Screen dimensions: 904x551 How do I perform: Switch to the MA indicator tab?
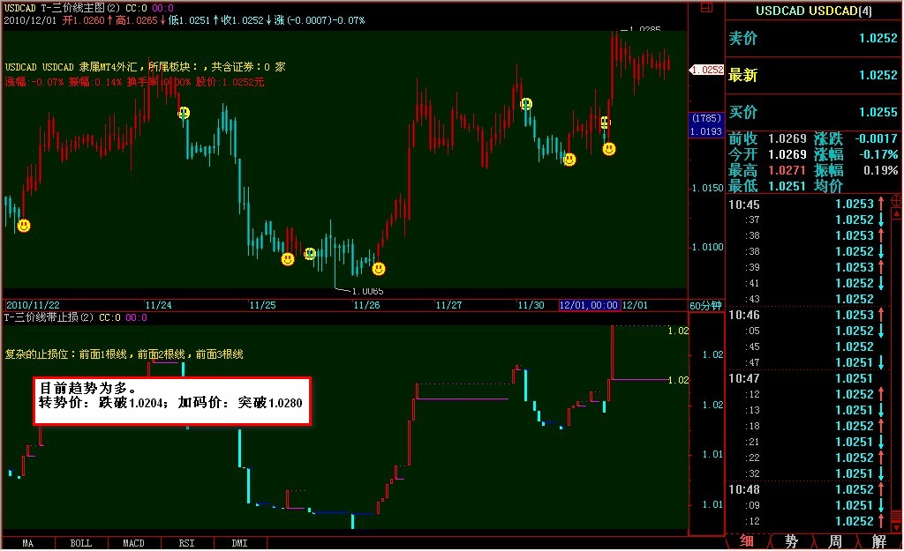click(27, 543)
